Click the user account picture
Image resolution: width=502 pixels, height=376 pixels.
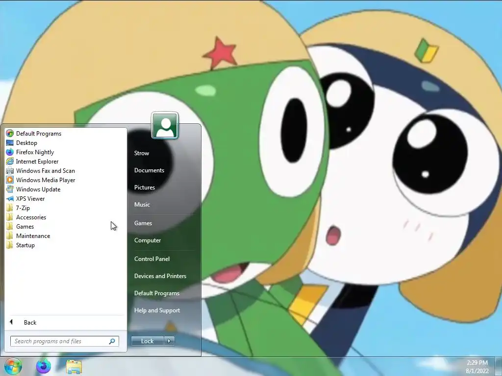[x=165, y=126]
